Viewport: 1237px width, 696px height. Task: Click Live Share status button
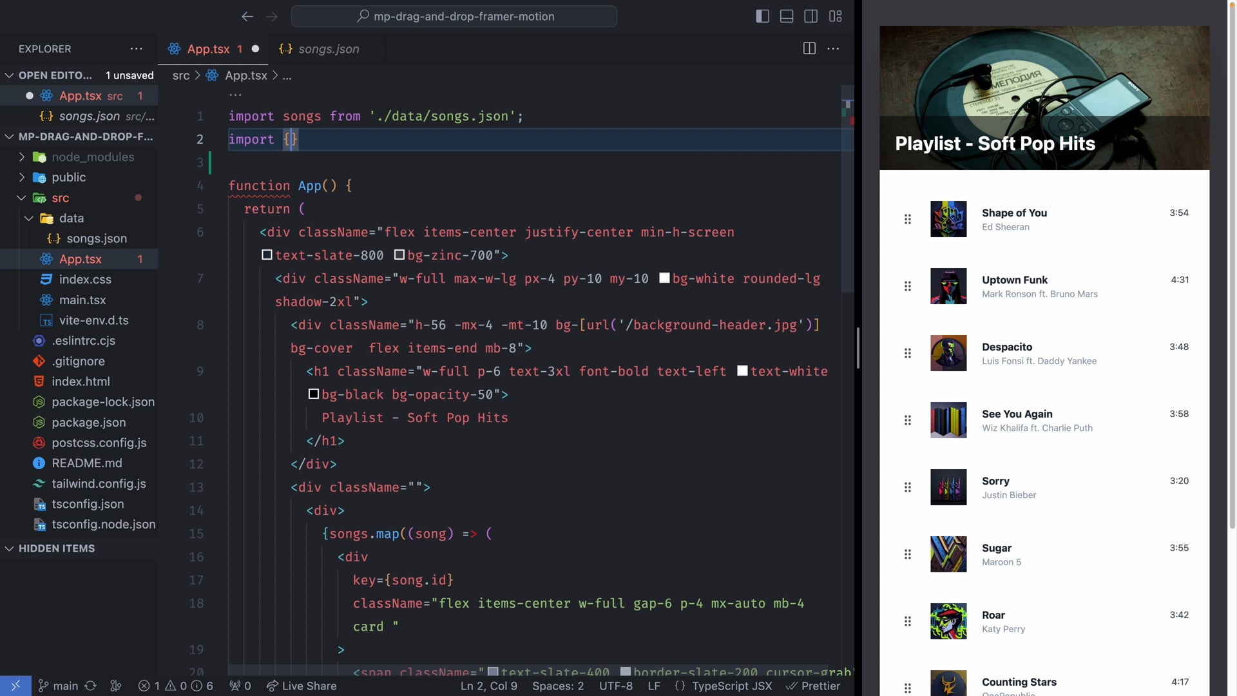(302, 686)
